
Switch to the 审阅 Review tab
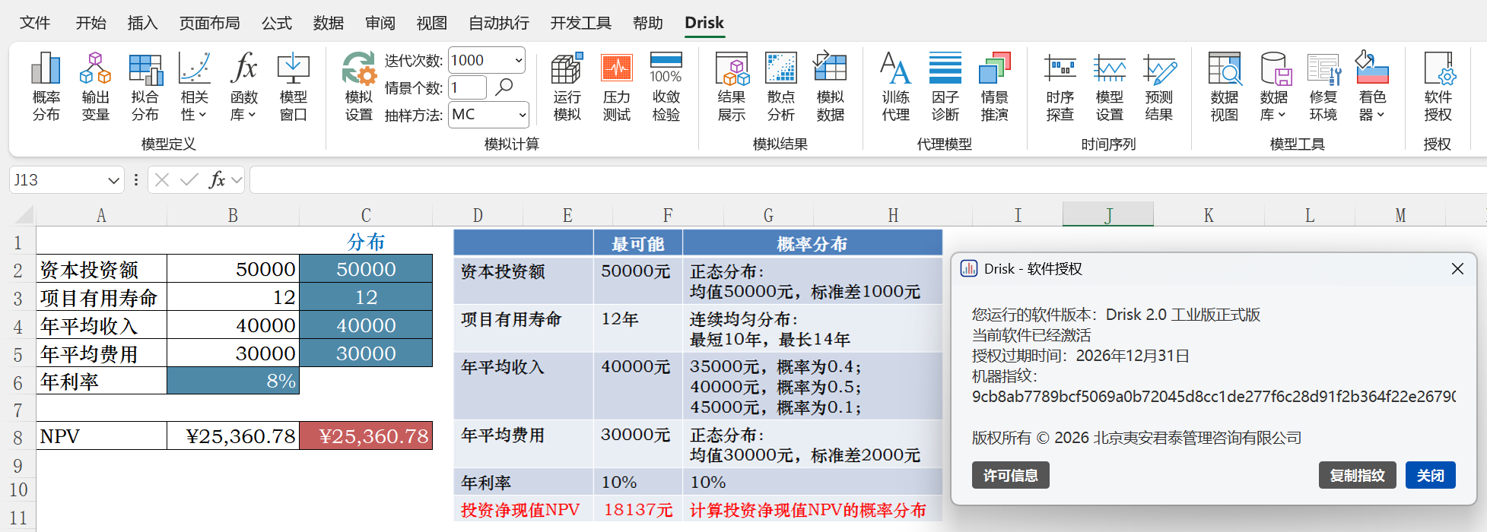(x=380, y=23)
